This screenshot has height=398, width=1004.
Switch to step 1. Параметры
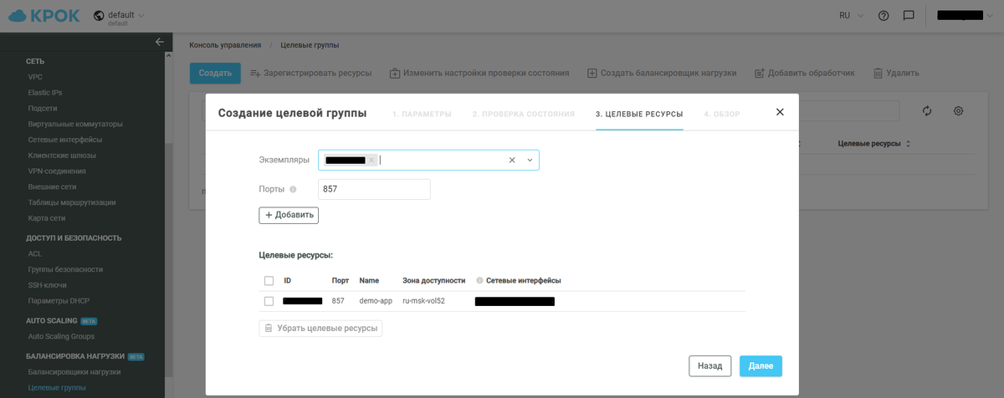click(422, 114)
